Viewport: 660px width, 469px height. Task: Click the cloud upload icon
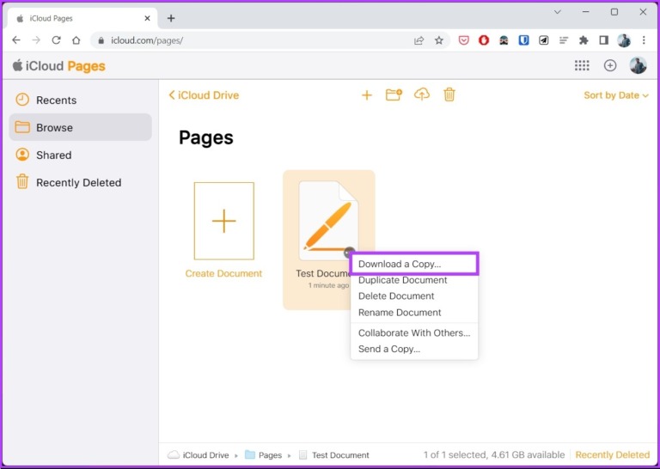[422, 94]
